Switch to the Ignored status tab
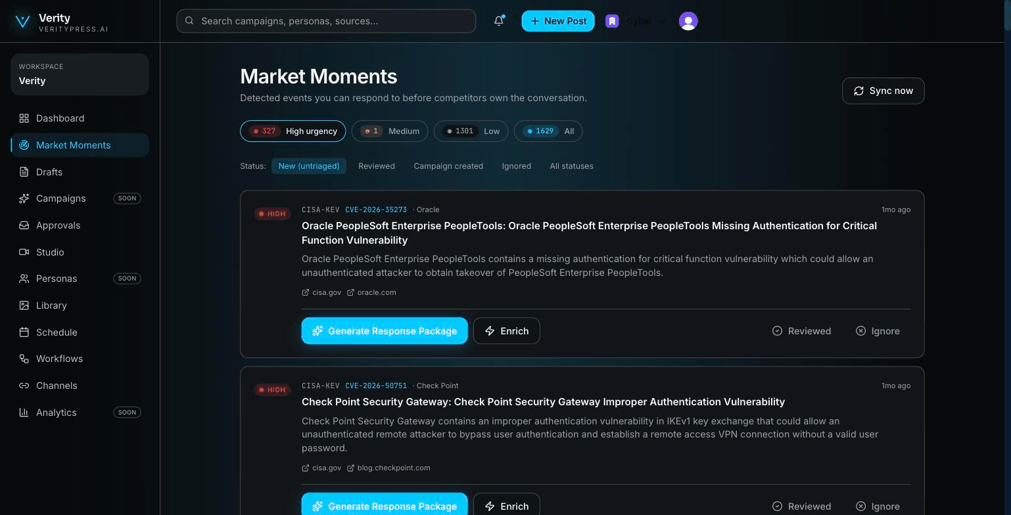This screenshot has width=1011, height=515. pyautogui.click(x=517, y=166)
